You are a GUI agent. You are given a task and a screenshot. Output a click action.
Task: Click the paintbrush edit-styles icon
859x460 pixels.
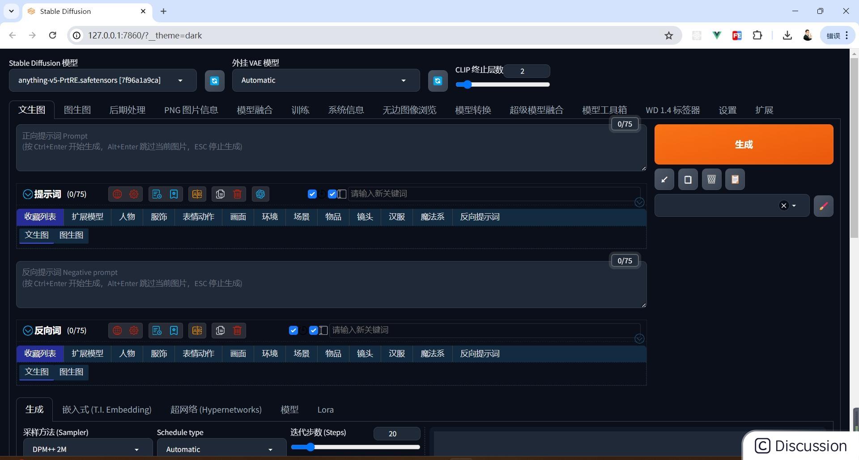pos(823,206)
